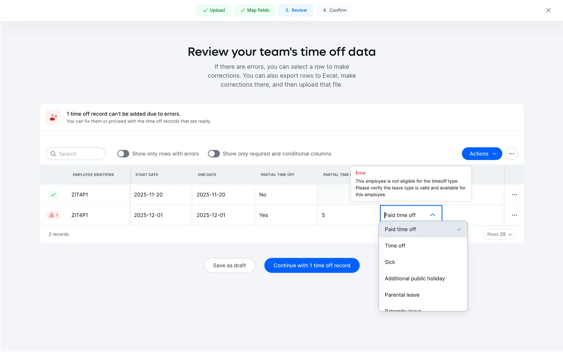Open the more options menu for error row
This screenshot has height=352, width=563.
tap(514, 215)
